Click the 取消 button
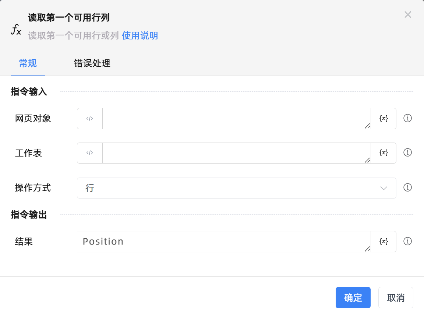Viewport: 424px width, 319px height. tap(396, 298)
